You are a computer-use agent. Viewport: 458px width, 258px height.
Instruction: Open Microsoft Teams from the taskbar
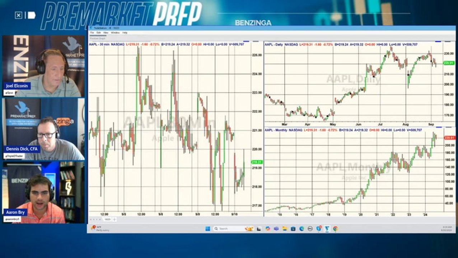point(276,229)
